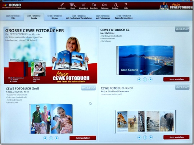Viewport: 194px width, 145px height.
Task: Open the mit Hochglanz-Veredelung tab
Action: [x=79, y=17]
